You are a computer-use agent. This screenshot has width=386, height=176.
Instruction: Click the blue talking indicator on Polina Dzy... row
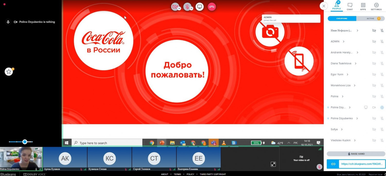[x=382, y=107]
